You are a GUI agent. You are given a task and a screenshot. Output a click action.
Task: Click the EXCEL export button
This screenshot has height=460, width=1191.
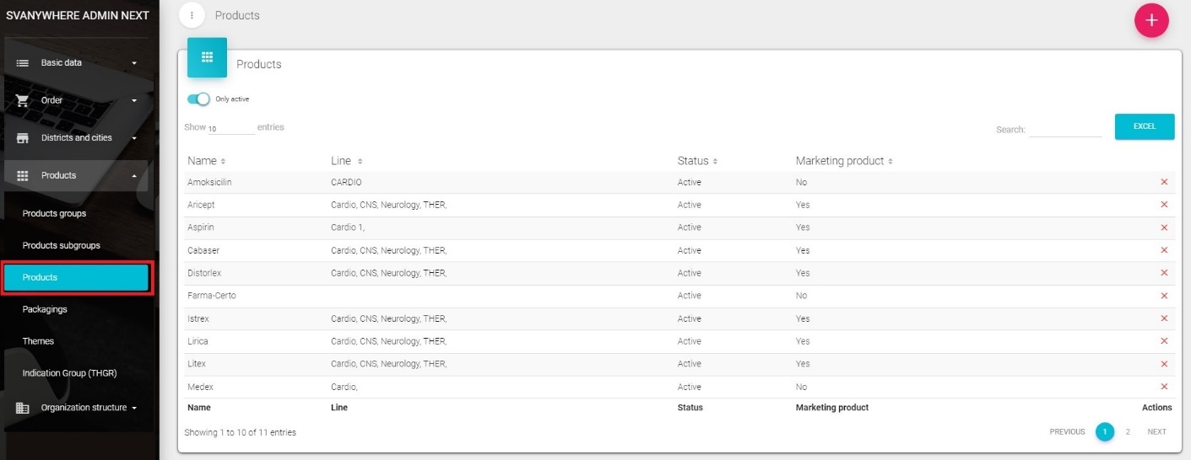[x=1144, y=126]
